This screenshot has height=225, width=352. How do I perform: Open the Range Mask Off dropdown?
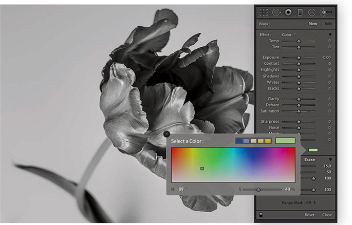(x=299, y=202)
